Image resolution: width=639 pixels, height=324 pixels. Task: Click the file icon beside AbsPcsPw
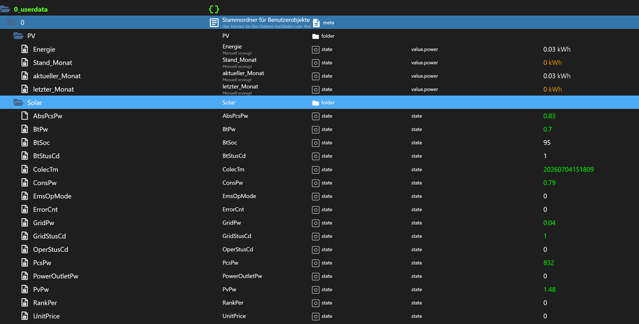pyautogui.click(x=24, y=116)
